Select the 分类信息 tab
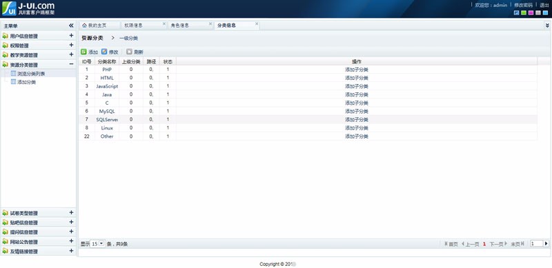 (237, 25)
